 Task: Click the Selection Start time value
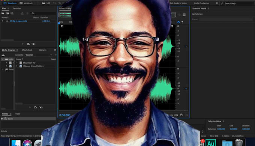click(x=221, y=129)
